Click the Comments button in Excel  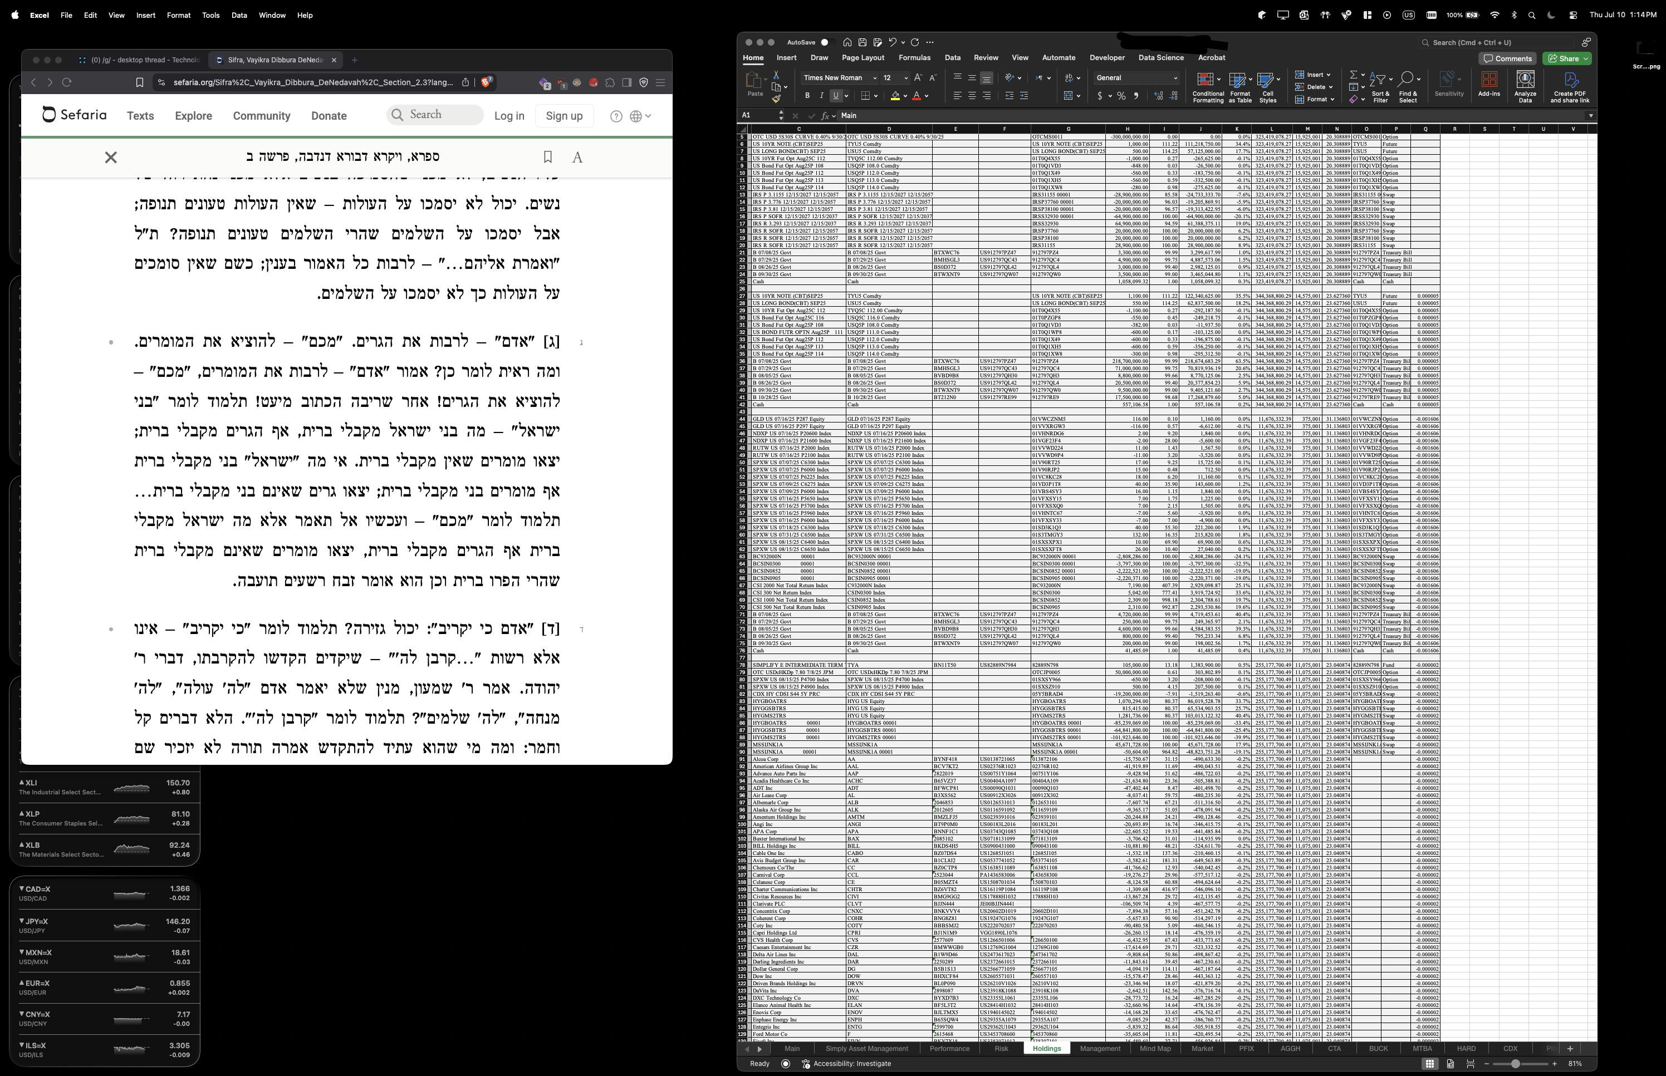(1507, 58)
